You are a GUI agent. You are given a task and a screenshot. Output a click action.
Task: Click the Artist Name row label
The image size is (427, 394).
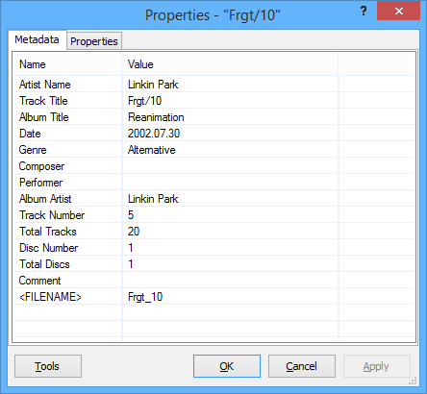pyautogui.click(x=45, y=85)
